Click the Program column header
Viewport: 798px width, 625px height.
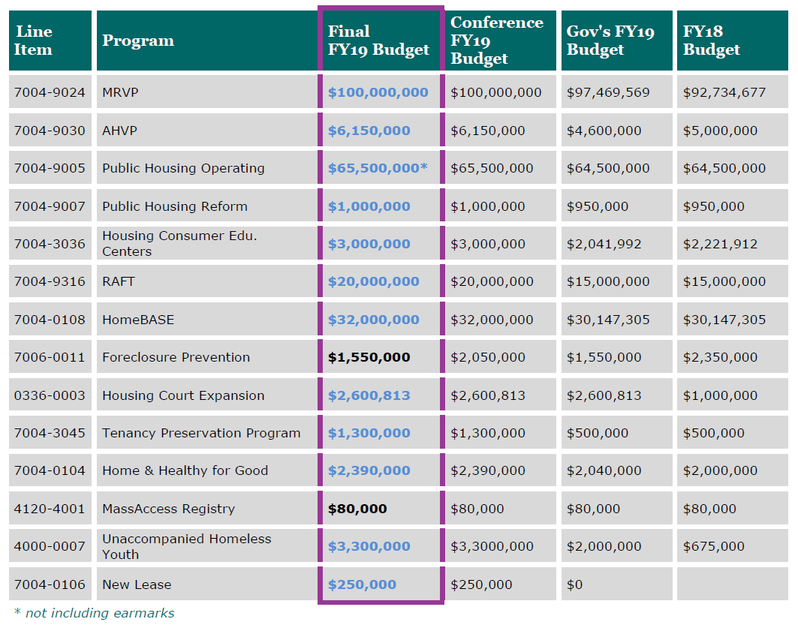[x=138, y=41]
